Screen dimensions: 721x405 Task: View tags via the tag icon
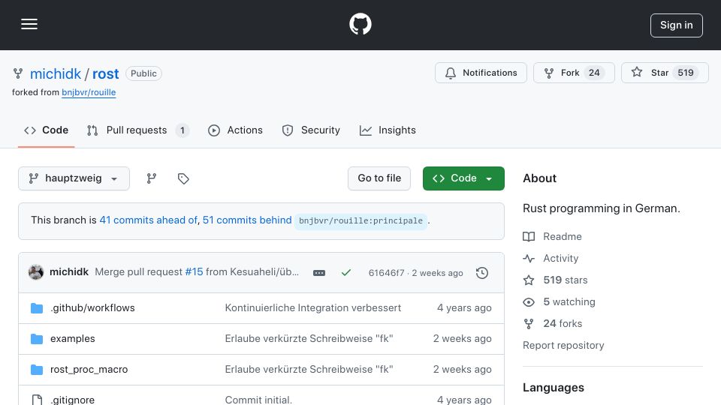click(x=183, y=178)
